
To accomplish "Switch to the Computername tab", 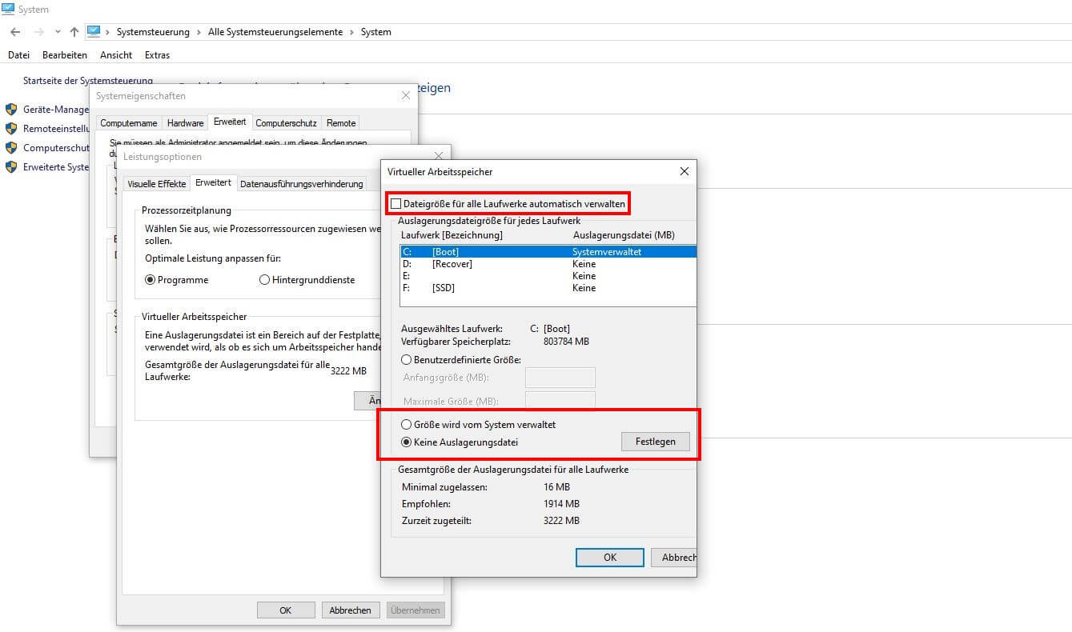I will pos(129,123).
